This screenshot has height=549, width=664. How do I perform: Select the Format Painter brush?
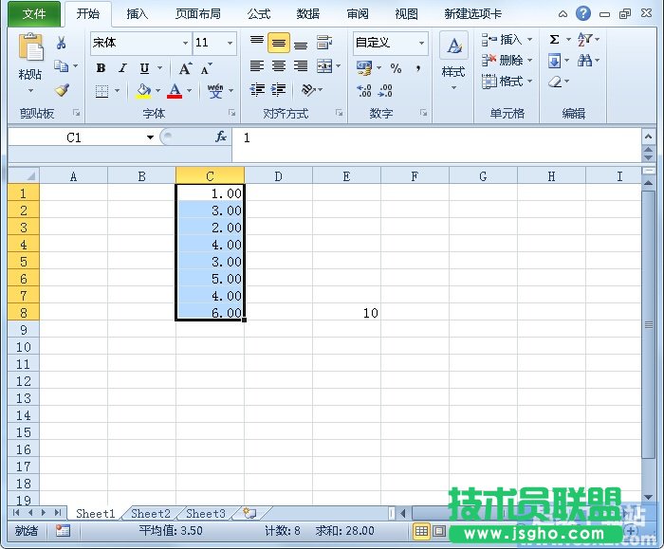[62, 91]
